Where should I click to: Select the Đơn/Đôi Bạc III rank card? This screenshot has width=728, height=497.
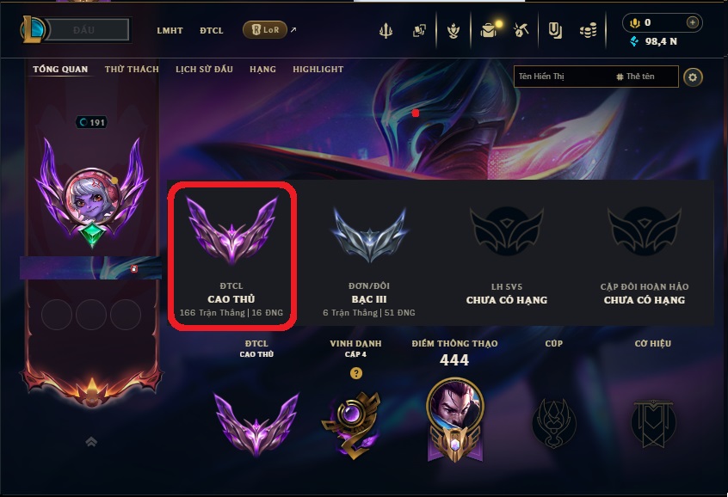pos(369,256)
